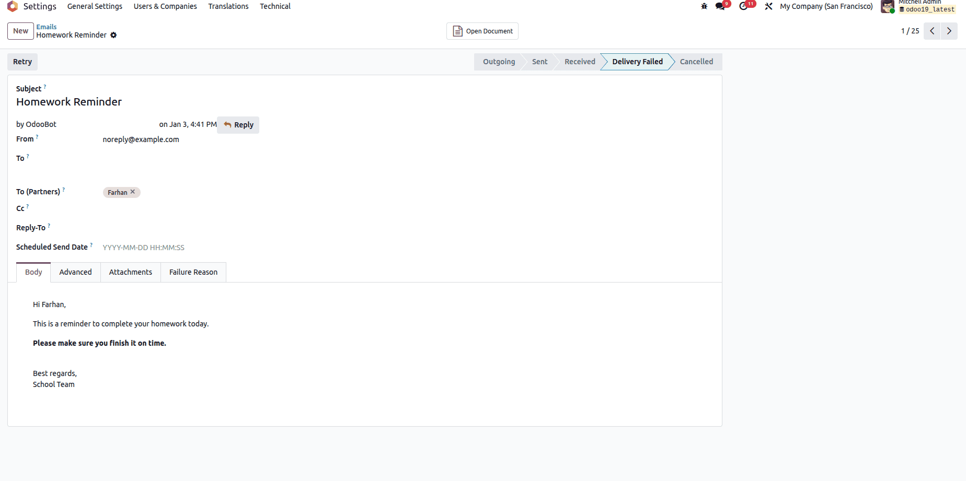Open the Technical menu
Screen dimensions: 966x481
(x=275, y=6)
